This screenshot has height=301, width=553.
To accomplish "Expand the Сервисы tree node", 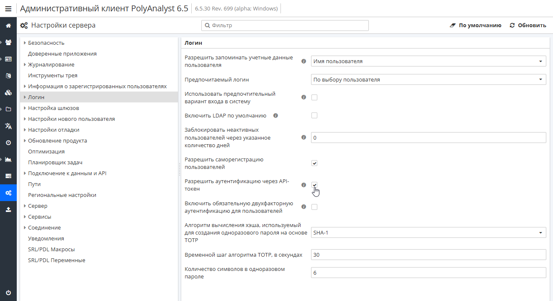I will (x=25, y=217).
